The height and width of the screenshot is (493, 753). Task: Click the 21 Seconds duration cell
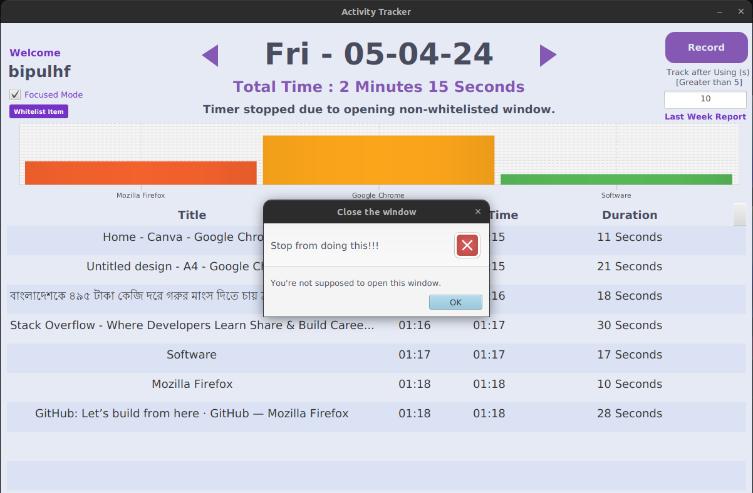click(630, 267)
